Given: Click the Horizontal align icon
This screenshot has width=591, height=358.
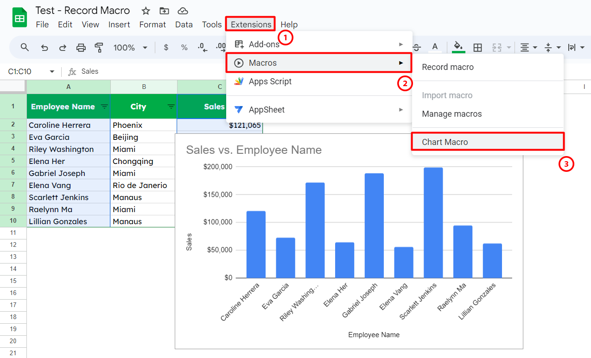Looking at the screenshot, I should click(525, 47).
